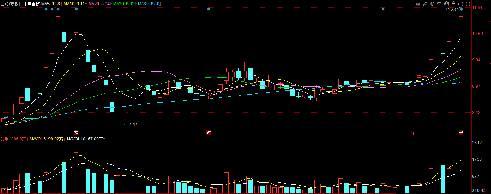
Task: Click the 8.97 price axis value
Action: (478, 86)
